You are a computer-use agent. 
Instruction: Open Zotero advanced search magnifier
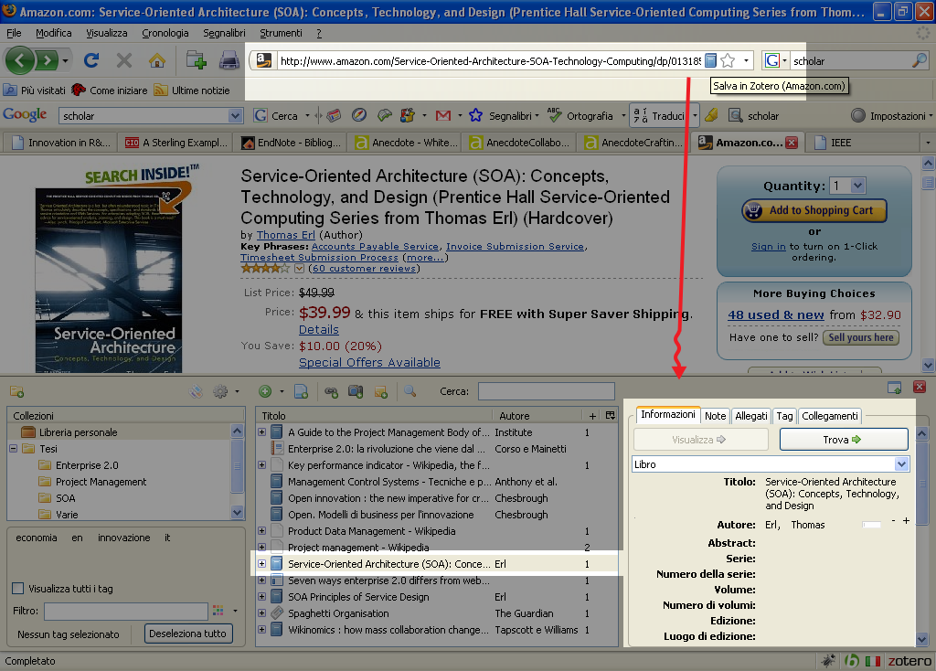[410, 391]
